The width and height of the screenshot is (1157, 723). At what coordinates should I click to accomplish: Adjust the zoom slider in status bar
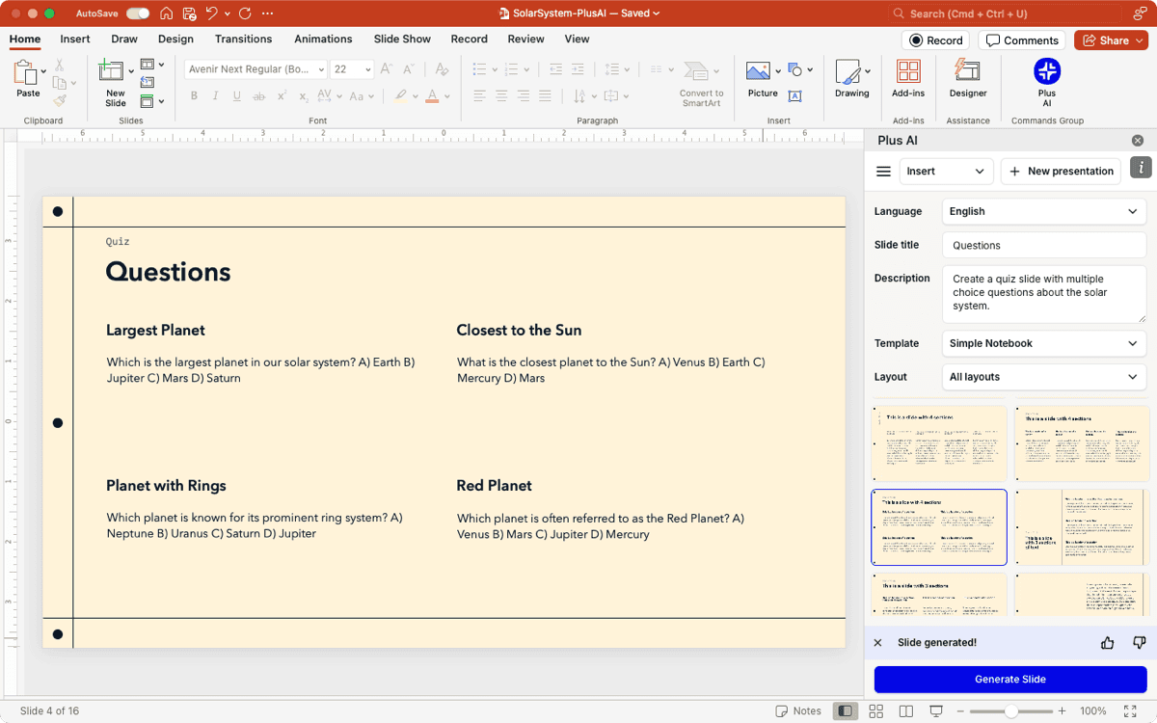(x=1010, y=711)
